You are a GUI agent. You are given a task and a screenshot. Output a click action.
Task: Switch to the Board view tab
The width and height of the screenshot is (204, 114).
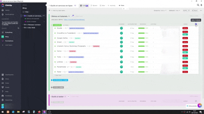(x=94, y=6)
